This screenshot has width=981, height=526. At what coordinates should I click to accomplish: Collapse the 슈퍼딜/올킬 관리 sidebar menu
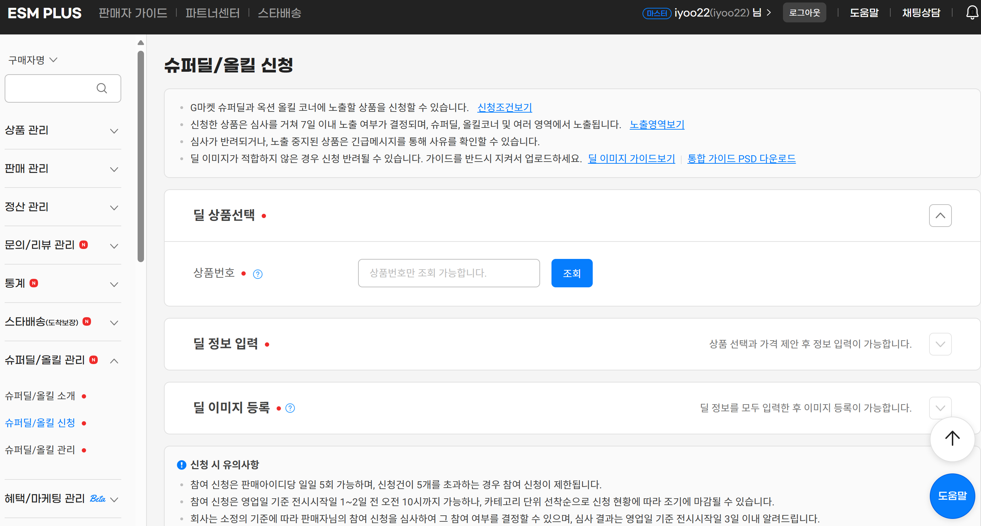[x=114, y=360]
